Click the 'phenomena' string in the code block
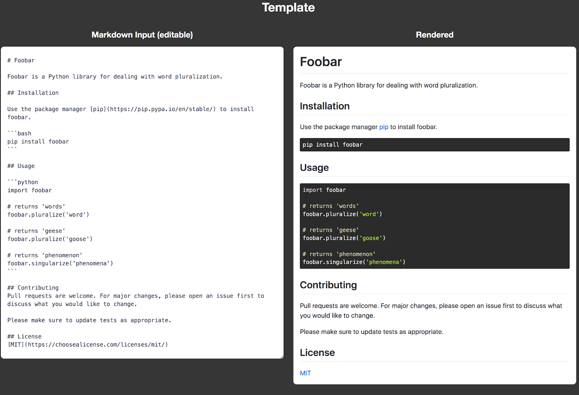 (385, 262)
